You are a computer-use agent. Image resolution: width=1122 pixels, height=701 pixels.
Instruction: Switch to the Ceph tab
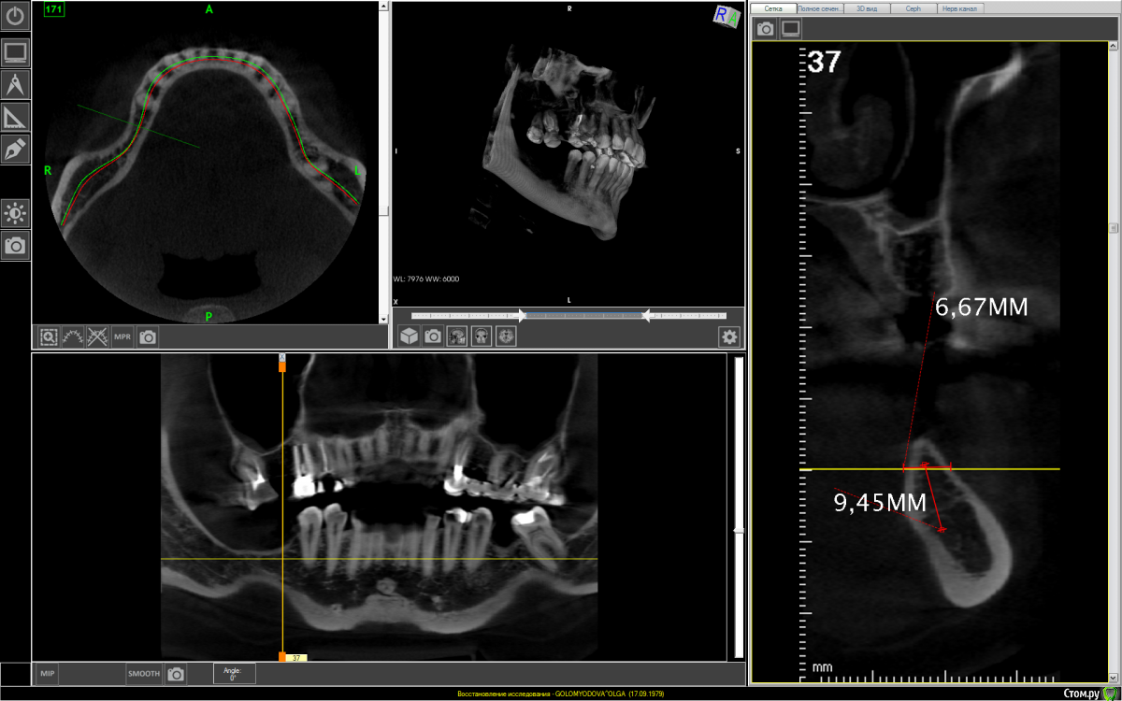tap(913, 7)
